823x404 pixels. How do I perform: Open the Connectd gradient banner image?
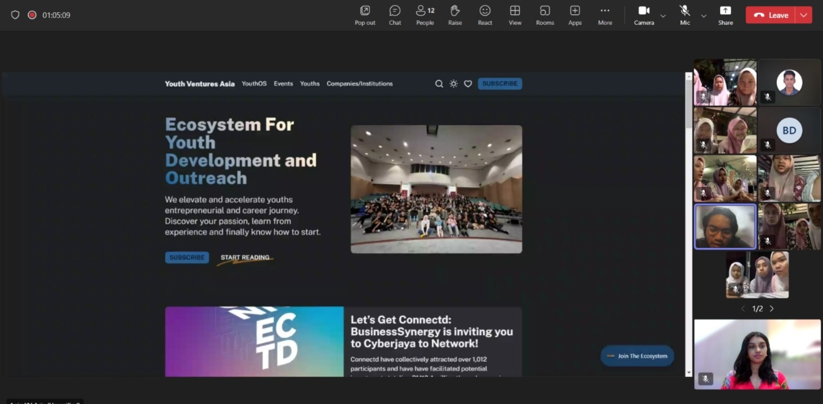(x=254, y=341)
